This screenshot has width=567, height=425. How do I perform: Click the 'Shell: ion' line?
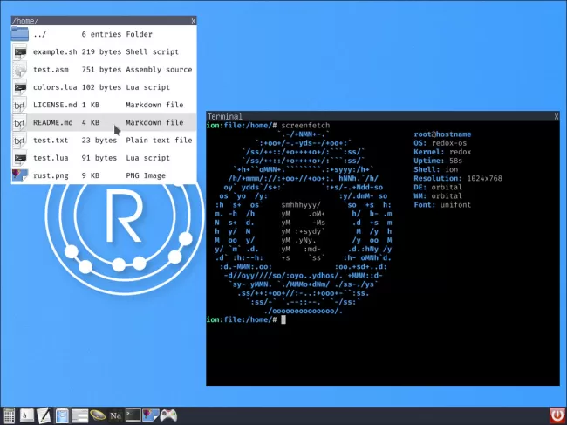436,169
